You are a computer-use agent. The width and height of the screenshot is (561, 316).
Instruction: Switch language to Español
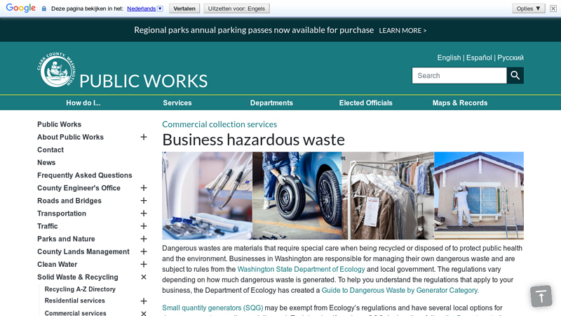coord(479,58)
